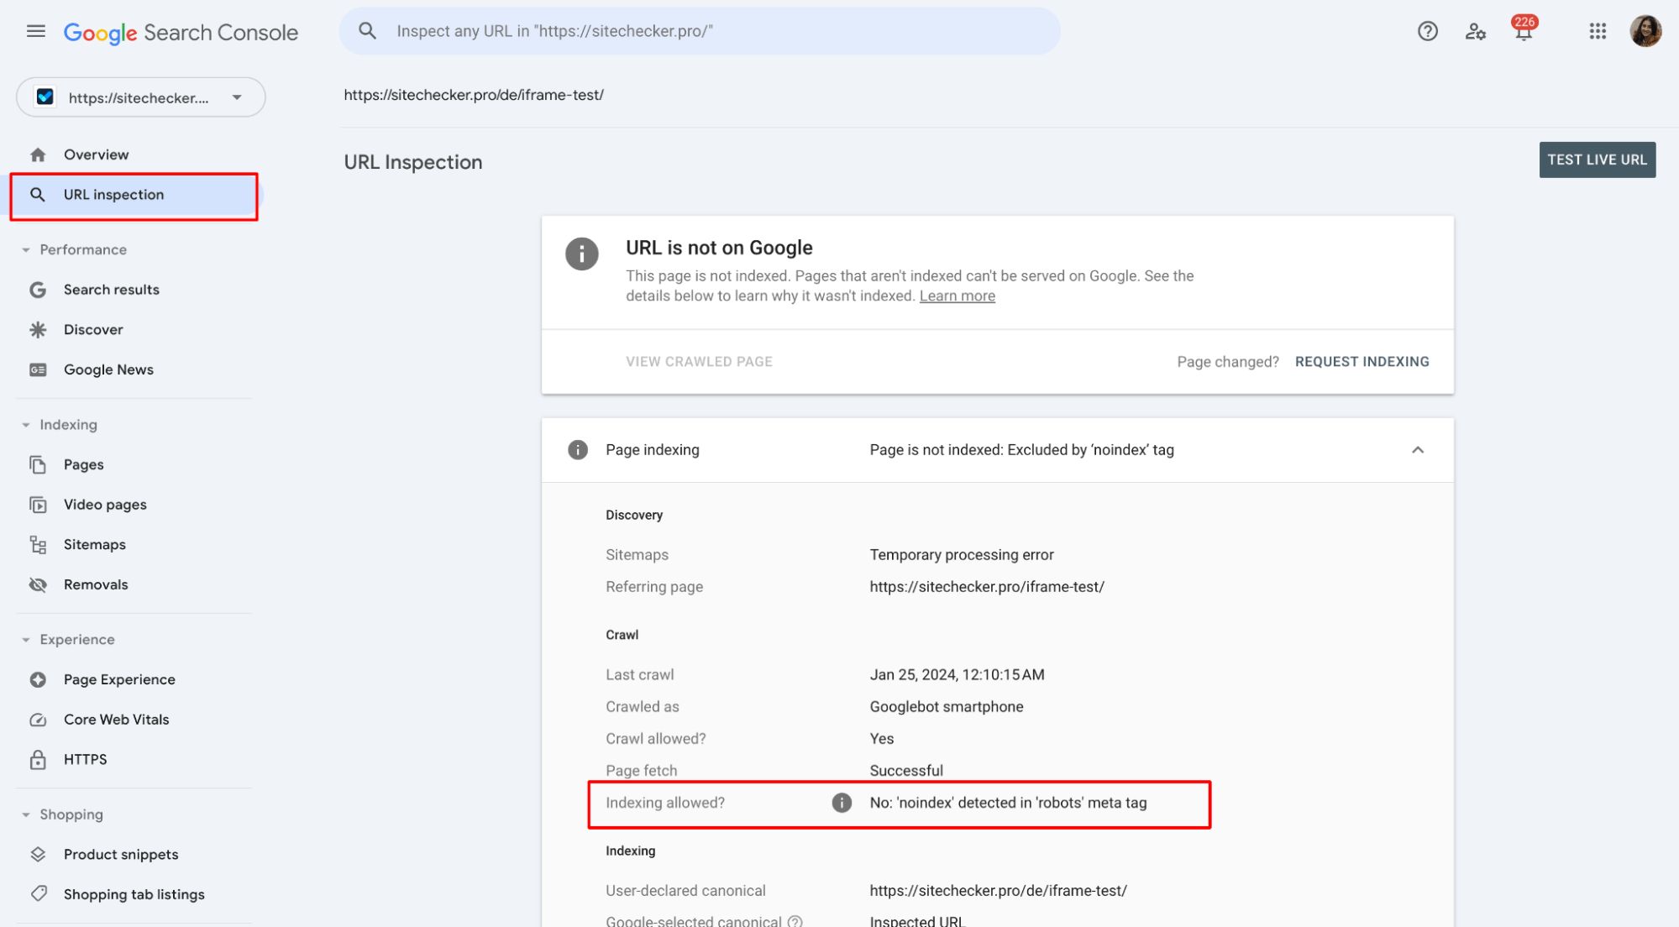Image resolution: width=1679 pixels, height=927 pixels.
Task: Click the Inspect any URL search field
Action: pyautogui.click(x=700, y=31)
